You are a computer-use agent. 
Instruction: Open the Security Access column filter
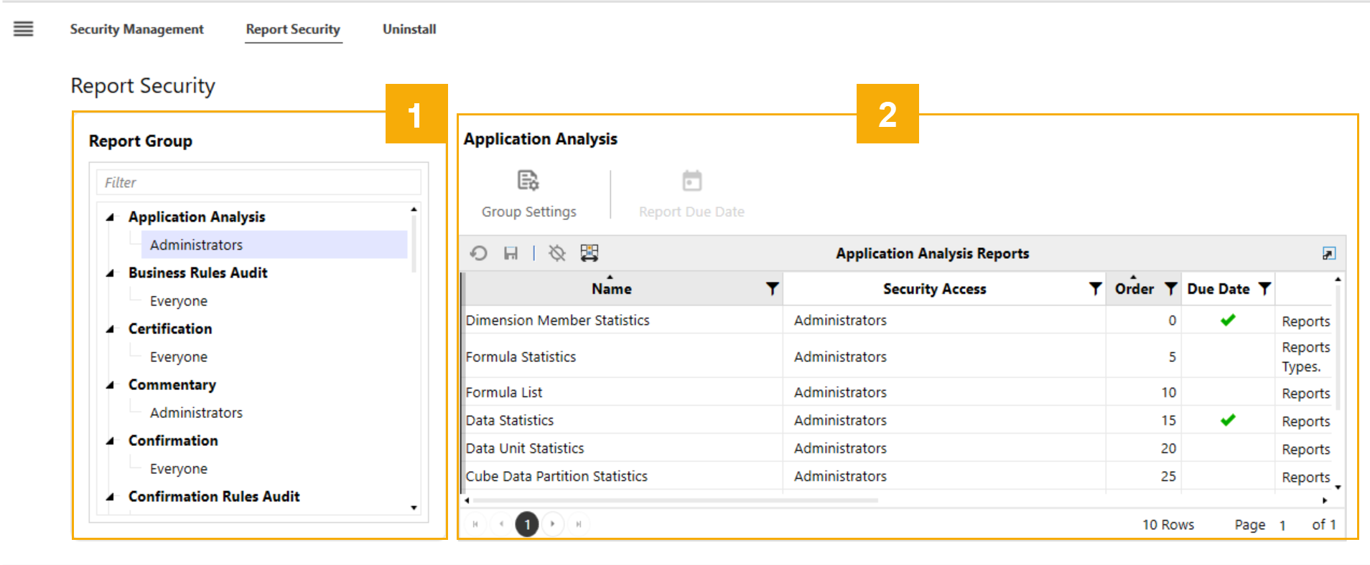click(1095, 289)
